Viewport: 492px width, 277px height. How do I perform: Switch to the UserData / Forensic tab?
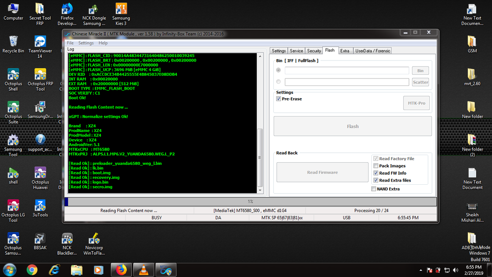click(372, 51)
